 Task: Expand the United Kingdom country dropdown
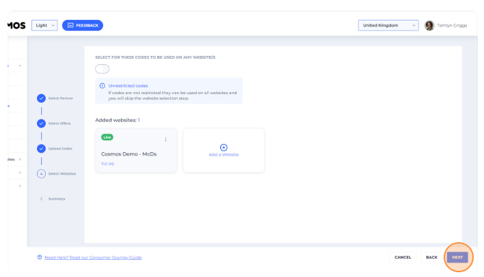[388, 25]
